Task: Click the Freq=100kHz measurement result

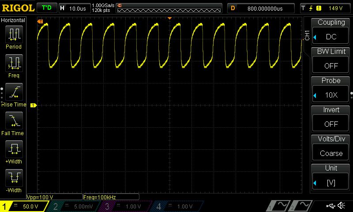Action: coord(100,197)
